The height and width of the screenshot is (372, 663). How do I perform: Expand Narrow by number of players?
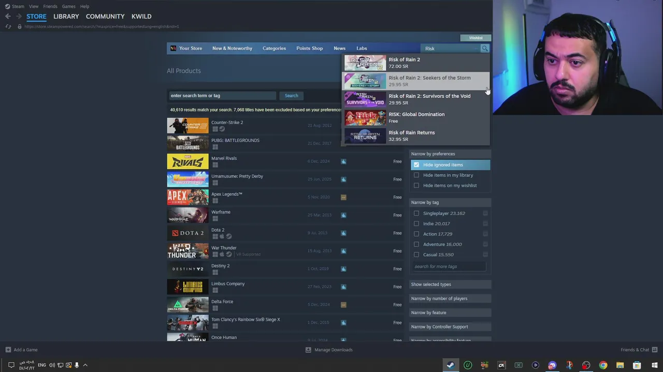[450, 299]
